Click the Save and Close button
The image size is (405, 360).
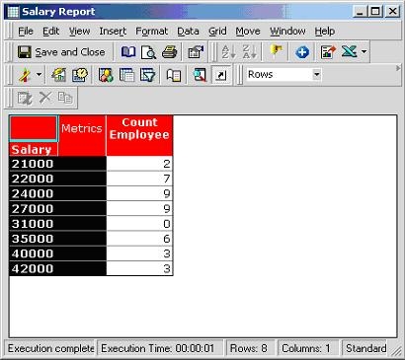(61, 52)
